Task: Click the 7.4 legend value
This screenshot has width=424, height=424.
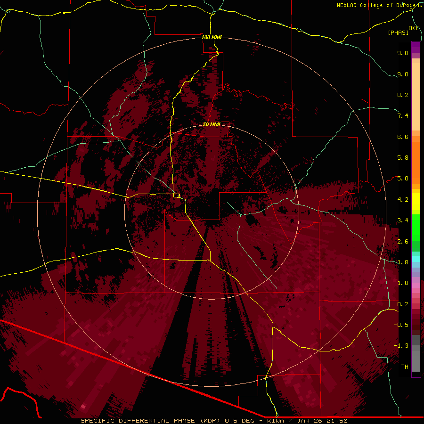Action: coord(403,116)
